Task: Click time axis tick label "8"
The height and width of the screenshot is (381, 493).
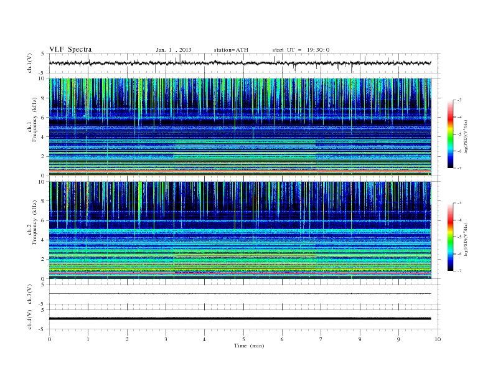Action: click(x=360, y=339)
